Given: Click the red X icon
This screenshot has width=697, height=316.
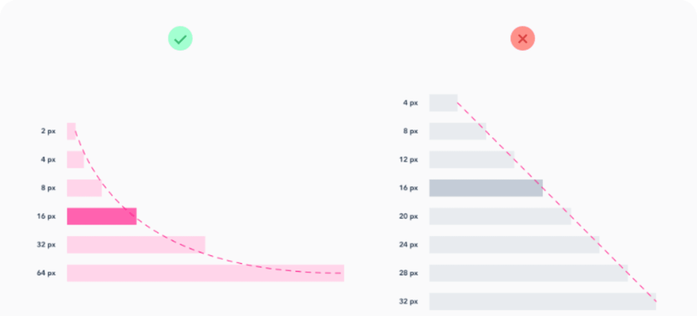Looking at the screenshot, I should [x=522, y=39].
